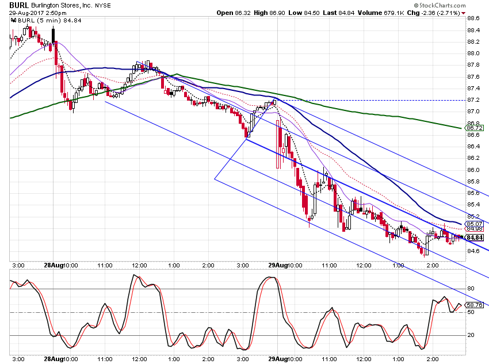489x364 pixels.
Task: Click the 86.2 price axis label
Action: 473,158
